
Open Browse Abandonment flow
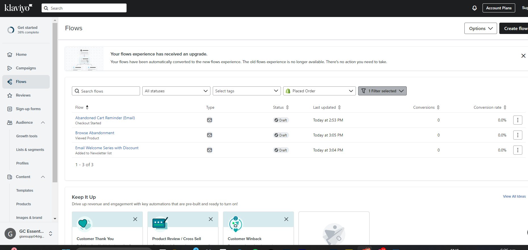click(95, 133)
